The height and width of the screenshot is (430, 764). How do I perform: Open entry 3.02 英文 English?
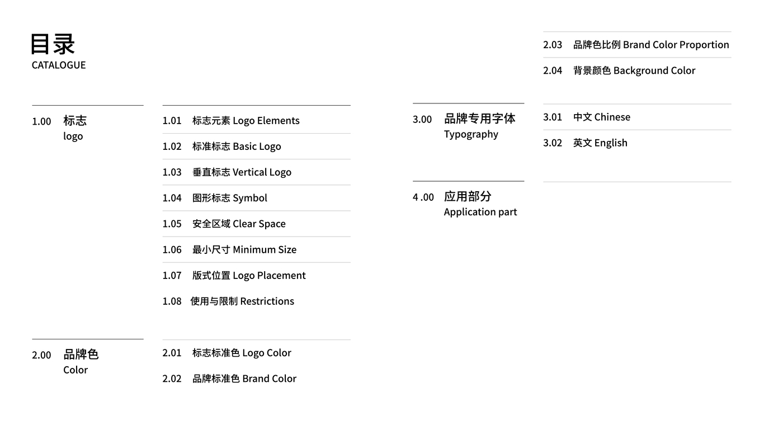(x=585, y=143)
